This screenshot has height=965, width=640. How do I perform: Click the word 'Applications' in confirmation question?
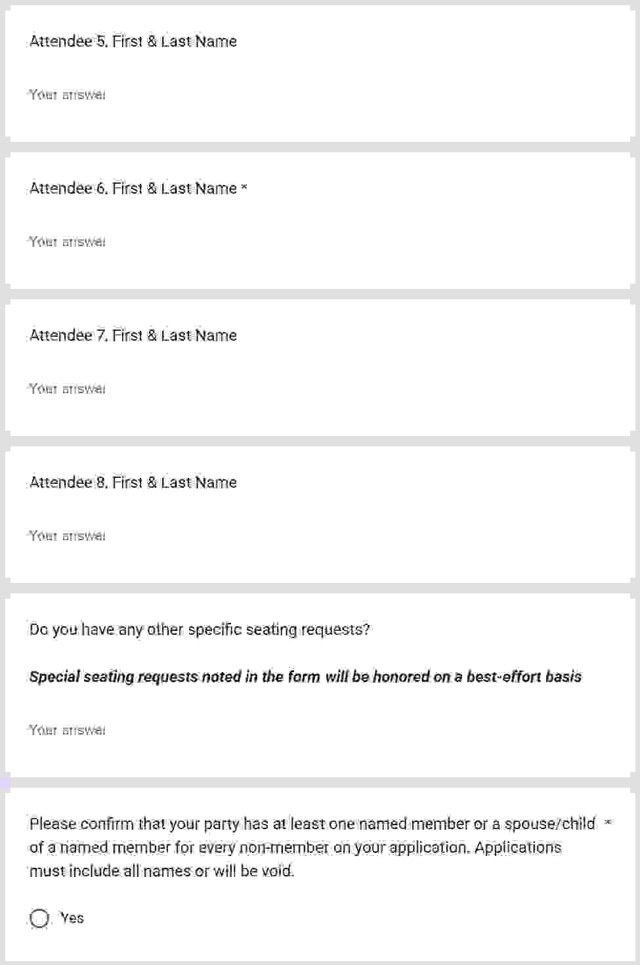518,847
